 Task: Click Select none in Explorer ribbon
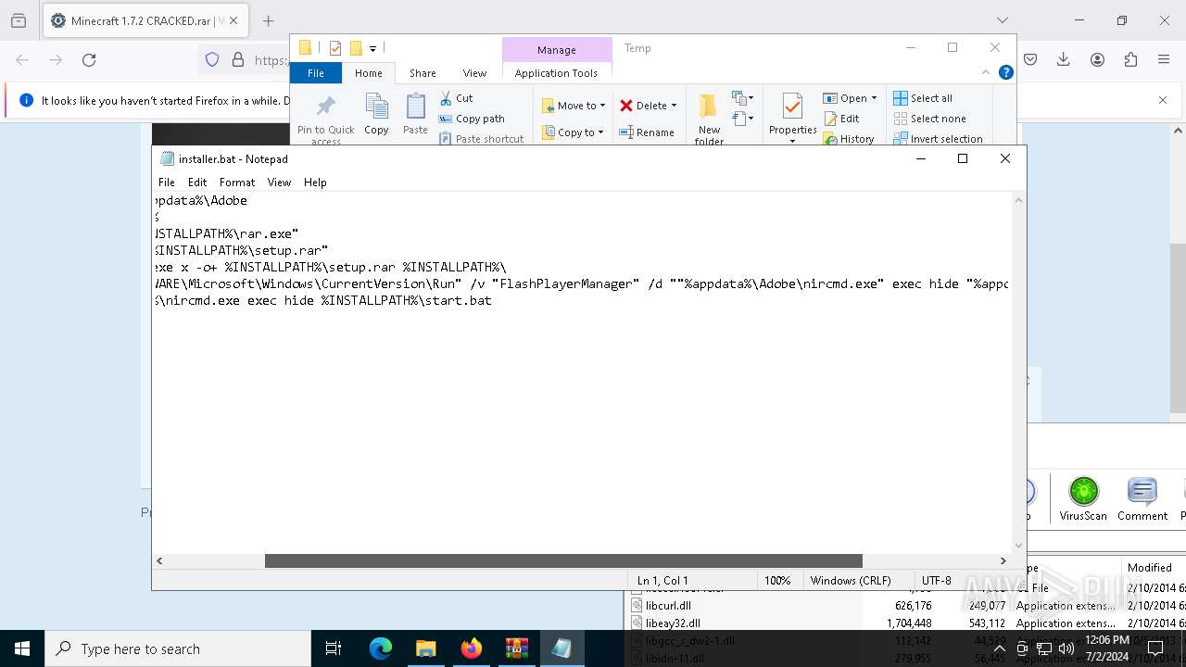[x=929, y=119]
